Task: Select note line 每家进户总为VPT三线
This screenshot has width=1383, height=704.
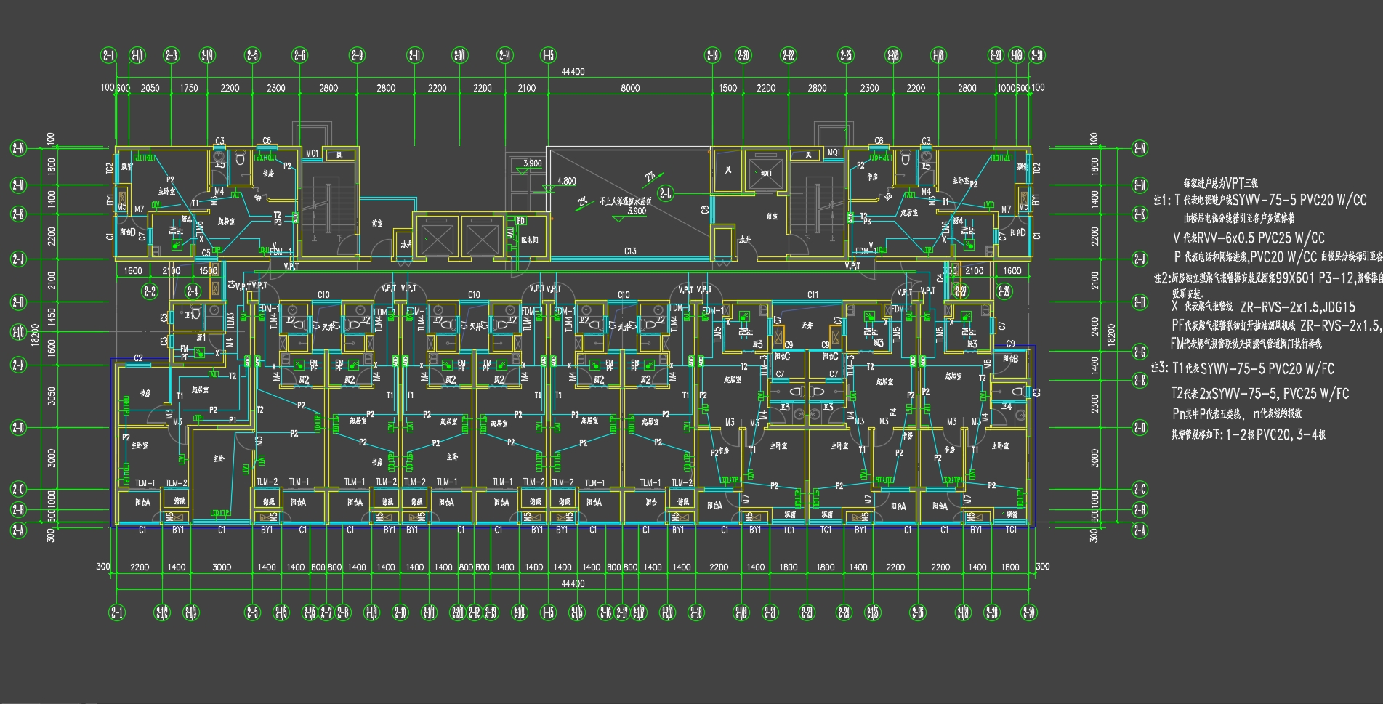Action: pos(1220,183)
